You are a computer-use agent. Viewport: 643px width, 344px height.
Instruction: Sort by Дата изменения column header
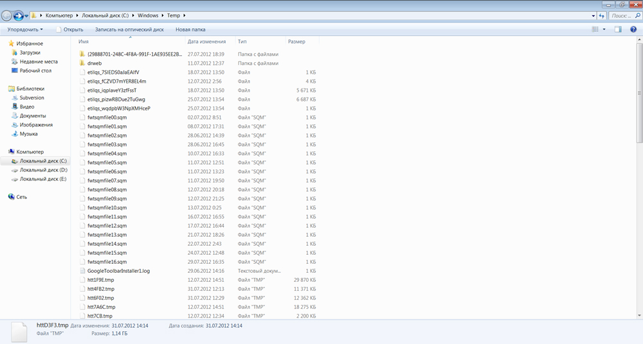coord(210,41)
